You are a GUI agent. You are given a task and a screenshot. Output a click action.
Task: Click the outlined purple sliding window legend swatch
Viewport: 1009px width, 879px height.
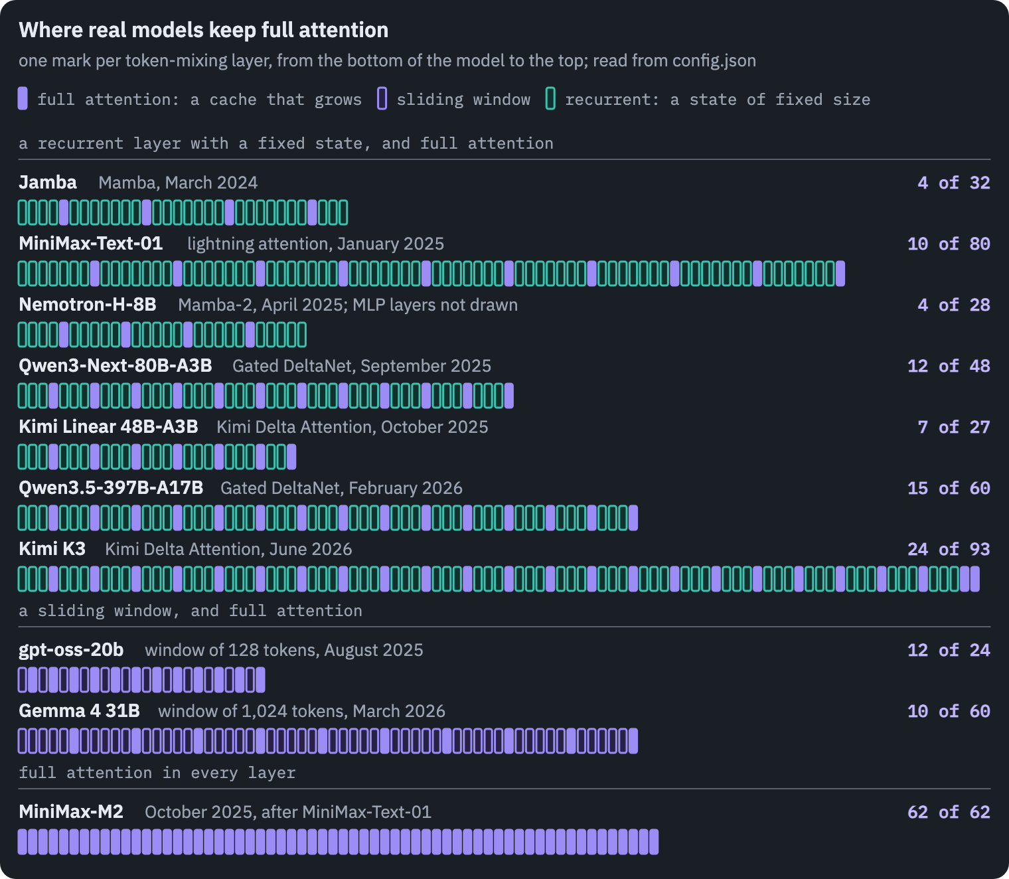(382, 99)
